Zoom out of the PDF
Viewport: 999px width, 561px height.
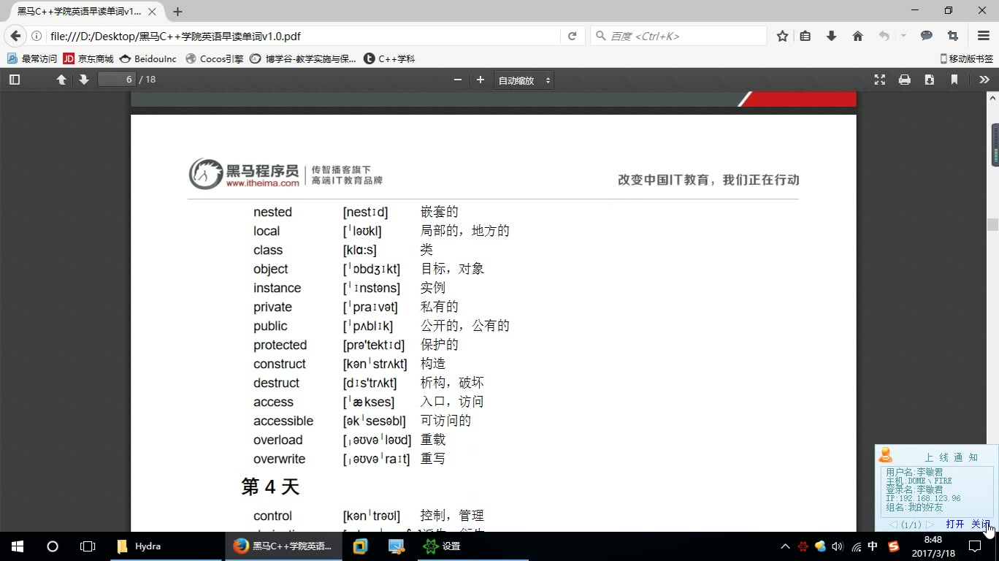coord(457,80)
